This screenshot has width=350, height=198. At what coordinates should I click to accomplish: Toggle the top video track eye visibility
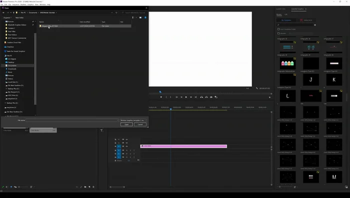pos(127,140)
